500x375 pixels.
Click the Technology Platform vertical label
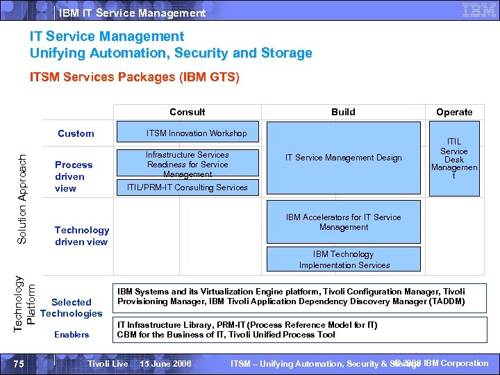24,304
